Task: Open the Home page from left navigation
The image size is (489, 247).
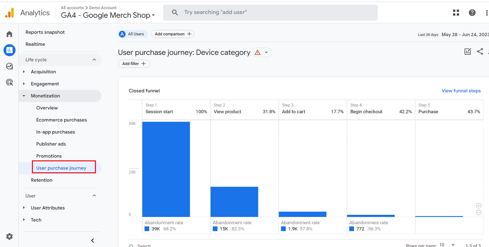Action: (x=9, y=34)
